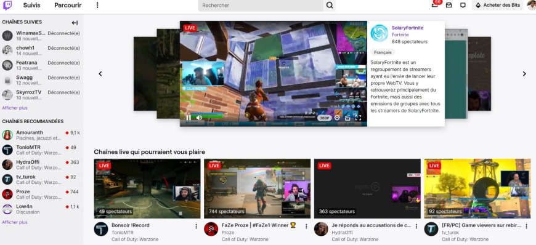
Task: Open the HydraOffi stream thumbnail with 363 spectateurs
Action: [x=367, y=188]
